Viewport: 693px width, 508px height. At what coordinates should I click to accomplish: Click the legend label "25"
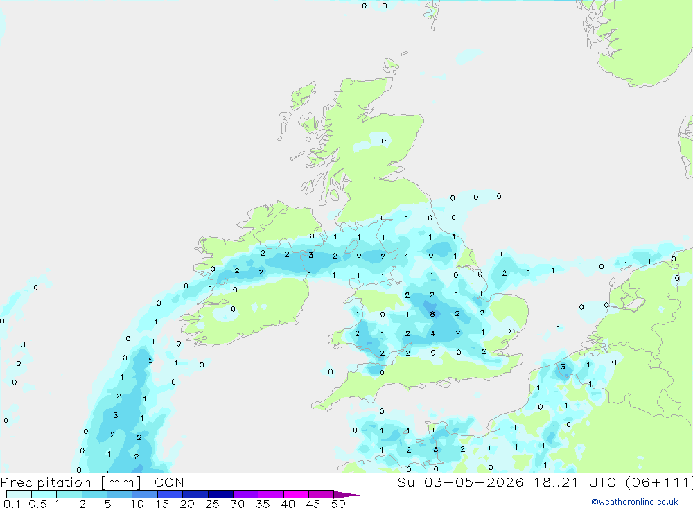(212, 504)
